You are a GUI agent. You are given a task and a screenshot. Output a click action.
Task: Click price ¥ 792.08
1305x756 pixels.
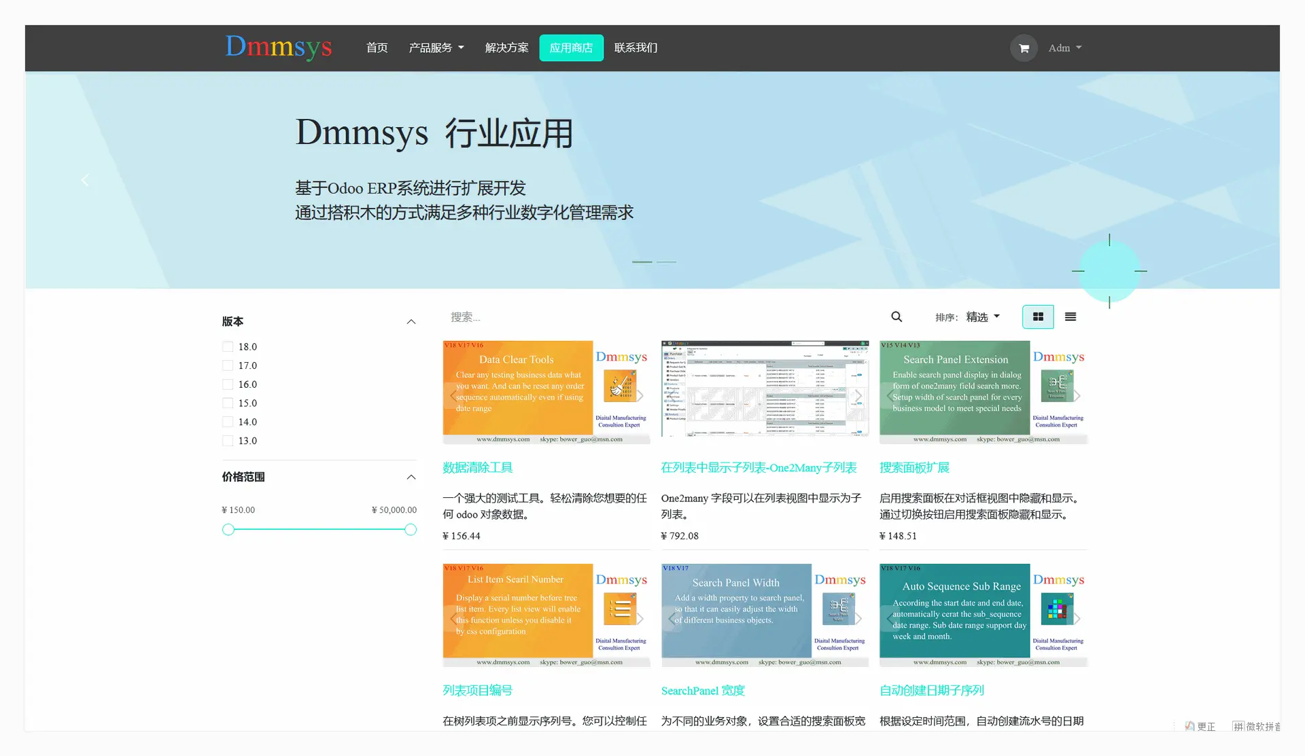tap(680, 536)
